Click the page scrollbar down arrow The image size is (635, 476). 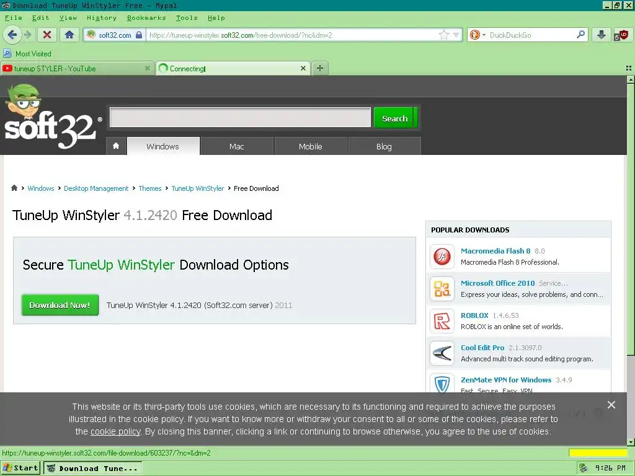click(631, 442)
